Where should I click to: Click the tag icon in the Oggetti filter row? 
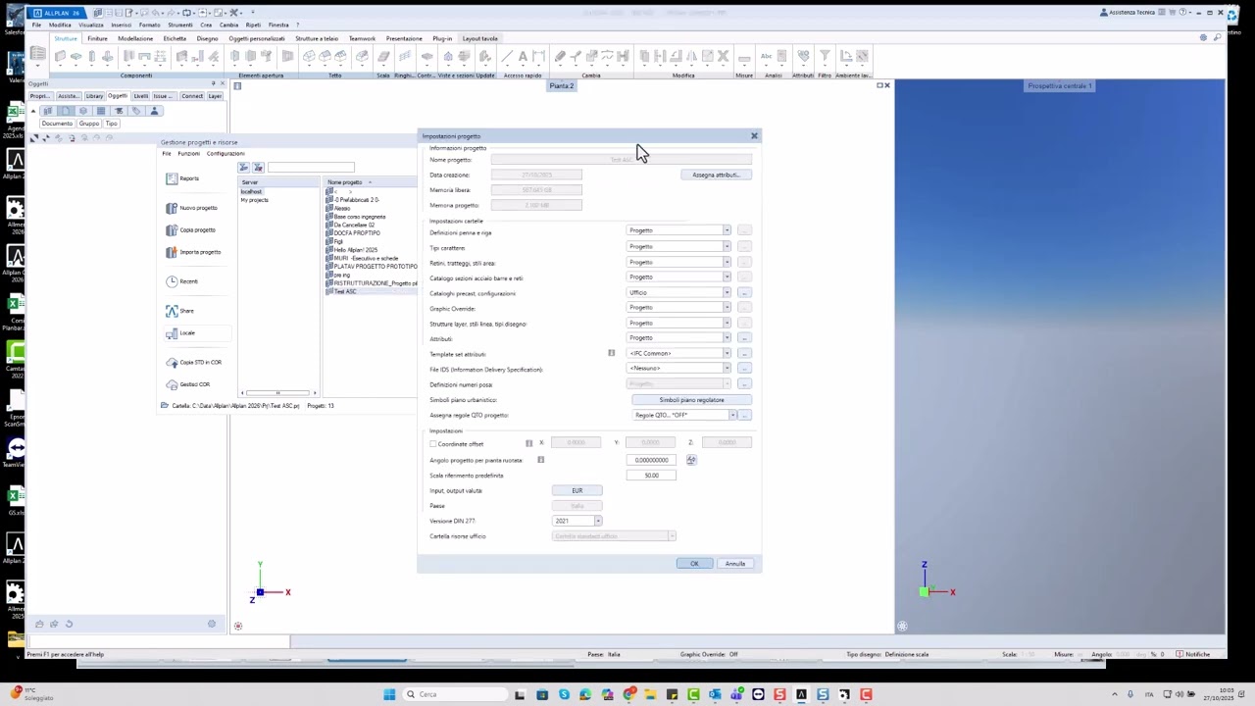point(136,111)
